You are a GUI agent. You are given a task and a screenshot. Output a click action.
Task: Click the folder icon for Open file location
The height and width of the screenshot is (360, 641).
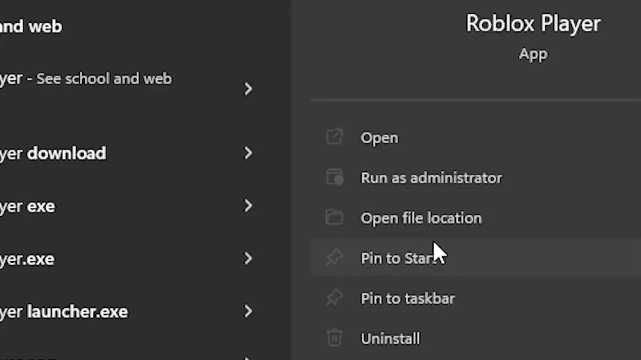click(334, 217)
